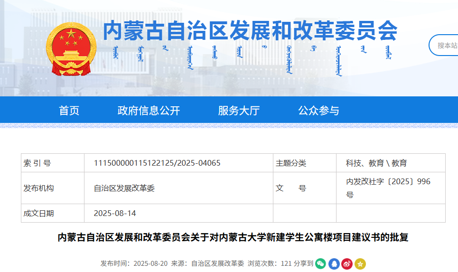Click the 索引号 label cell
This screenshot has width=458, height=272.
pos(53,163)
